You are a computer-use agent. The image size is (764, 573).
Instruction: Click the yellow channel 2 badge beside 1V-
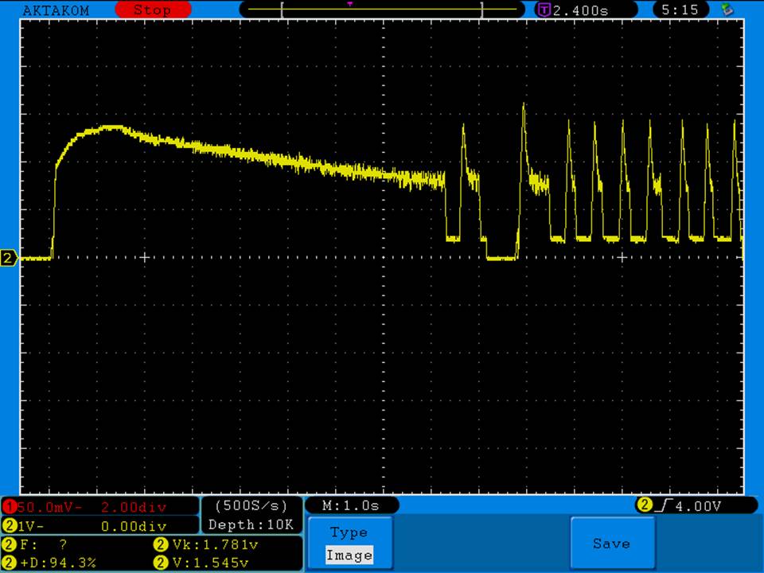pyautogui.click(x=9, y=526)
